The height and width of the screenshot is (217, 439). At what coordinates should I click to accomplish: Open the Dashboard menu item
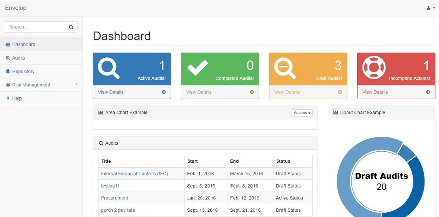coord(41,44)
